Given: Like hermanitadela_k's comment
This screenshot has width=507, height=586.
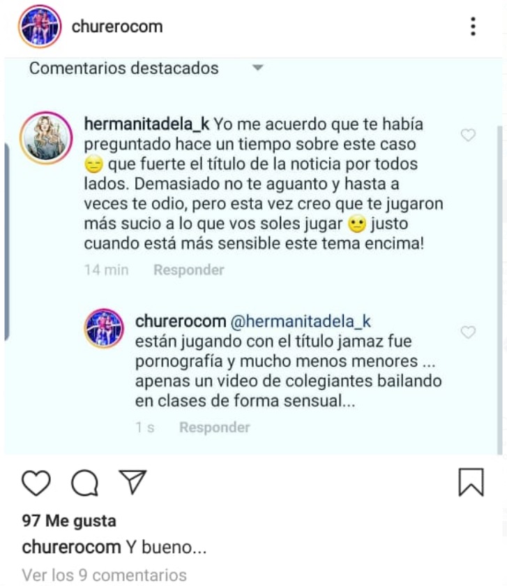Looking at the screenshot, I should point(469,135).
